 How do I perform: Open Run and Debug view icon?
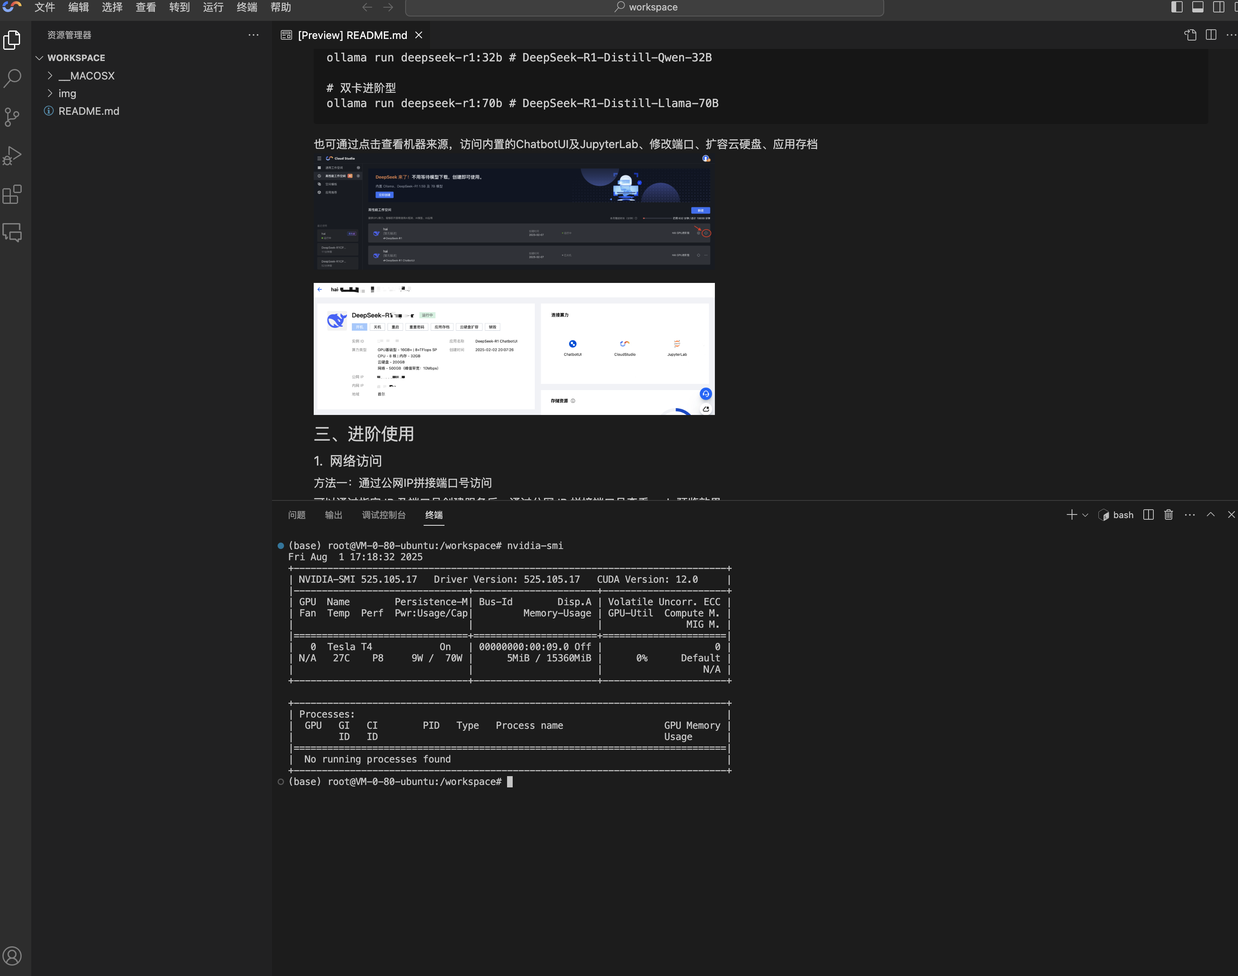click(12, 155)
